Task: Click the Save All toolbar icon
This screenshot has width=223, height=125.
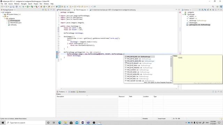Action: coord(13,7)
